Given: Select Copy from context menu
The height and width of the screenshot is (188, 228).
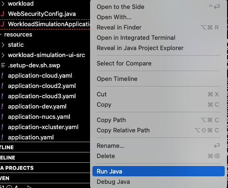Looking at the screenshot, I should click(x=159, y=105).
